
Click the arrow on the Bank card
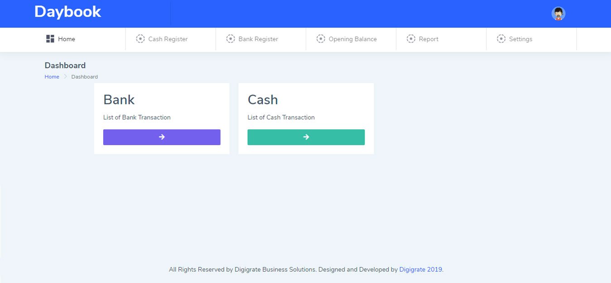[x=162, y=137]
